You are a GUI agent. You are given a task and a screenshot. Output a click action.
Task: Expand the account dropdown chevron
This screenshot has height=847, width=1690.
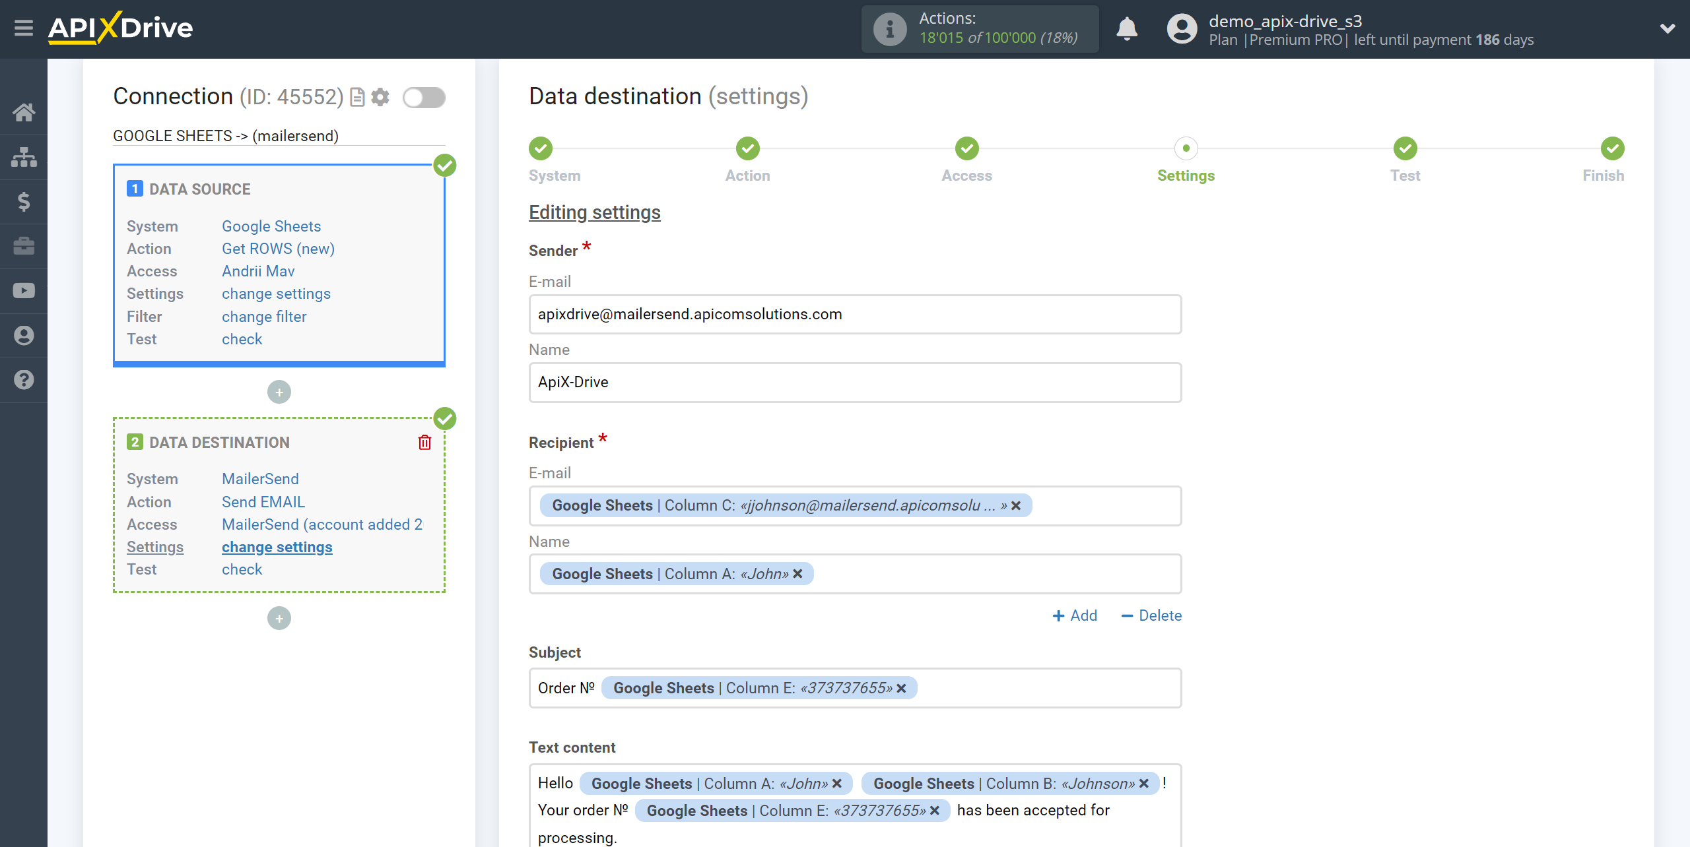coord(1668,29)
